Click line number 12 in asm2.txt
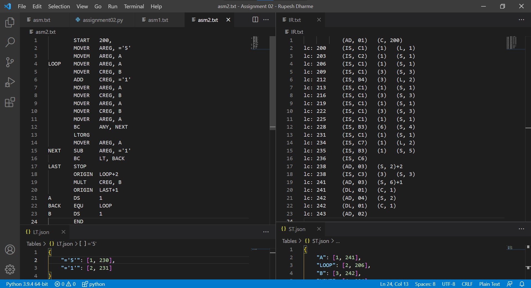This screenshot has height=288, width=531. (34, 127)
